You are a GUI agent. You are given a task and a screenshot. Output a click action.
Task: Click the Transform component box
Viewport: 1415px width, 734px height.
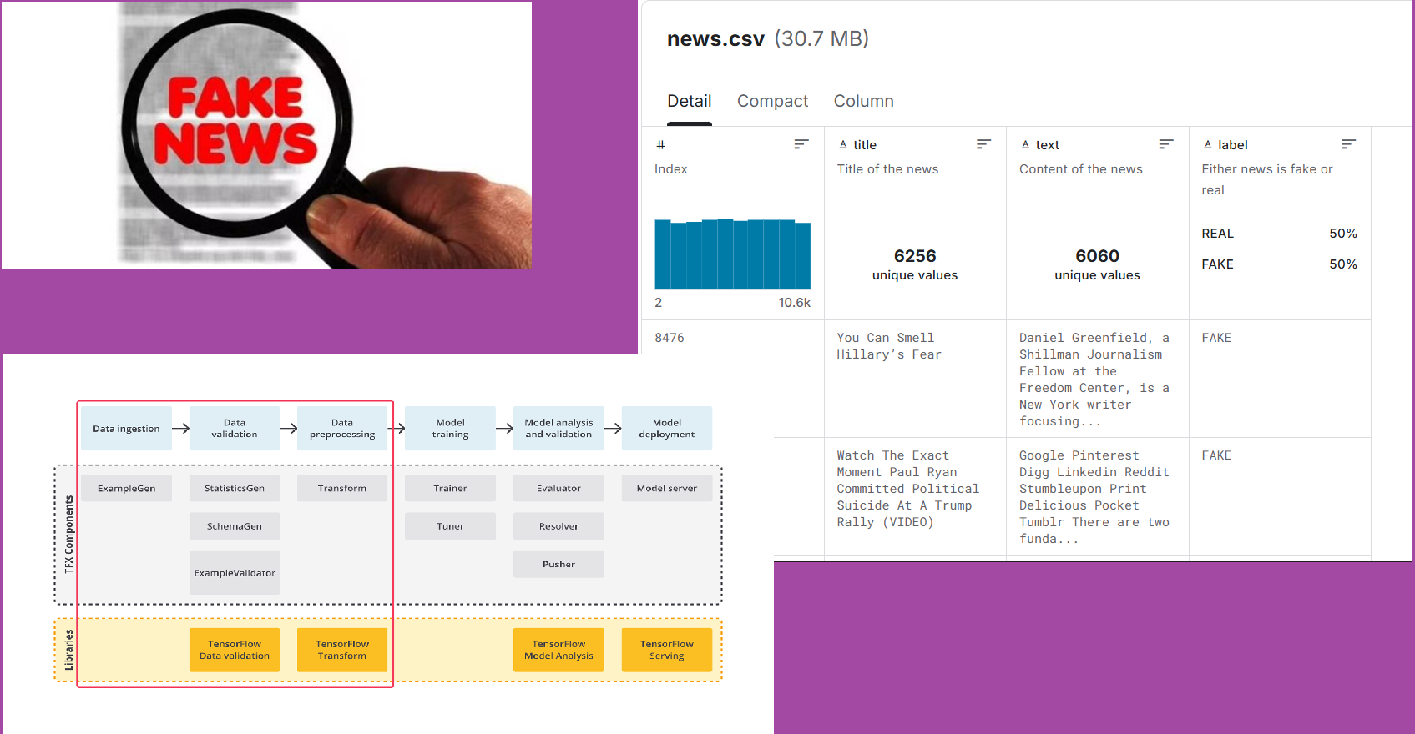pyautogui.click(x=342, y=488)
